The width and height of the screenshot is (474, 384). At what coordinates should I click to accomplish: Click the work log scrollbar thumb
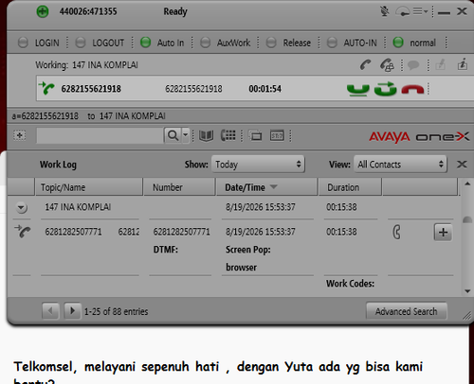point(467,220)
